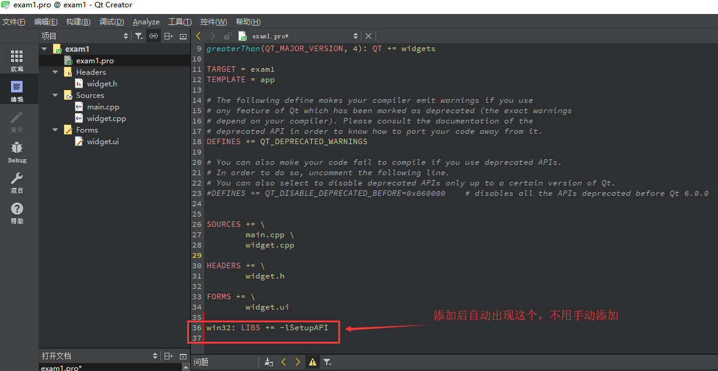718x371 pixels.
Task: Jump to next issue with right arrow
Action: [297, 361]
